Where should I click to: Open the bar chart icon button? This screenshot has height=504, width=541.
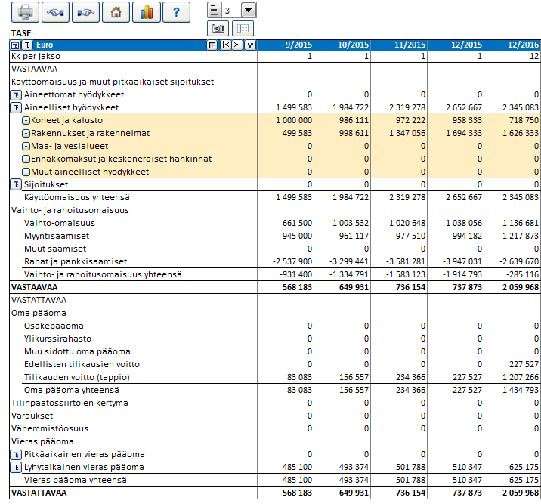[x=147, y=12]
